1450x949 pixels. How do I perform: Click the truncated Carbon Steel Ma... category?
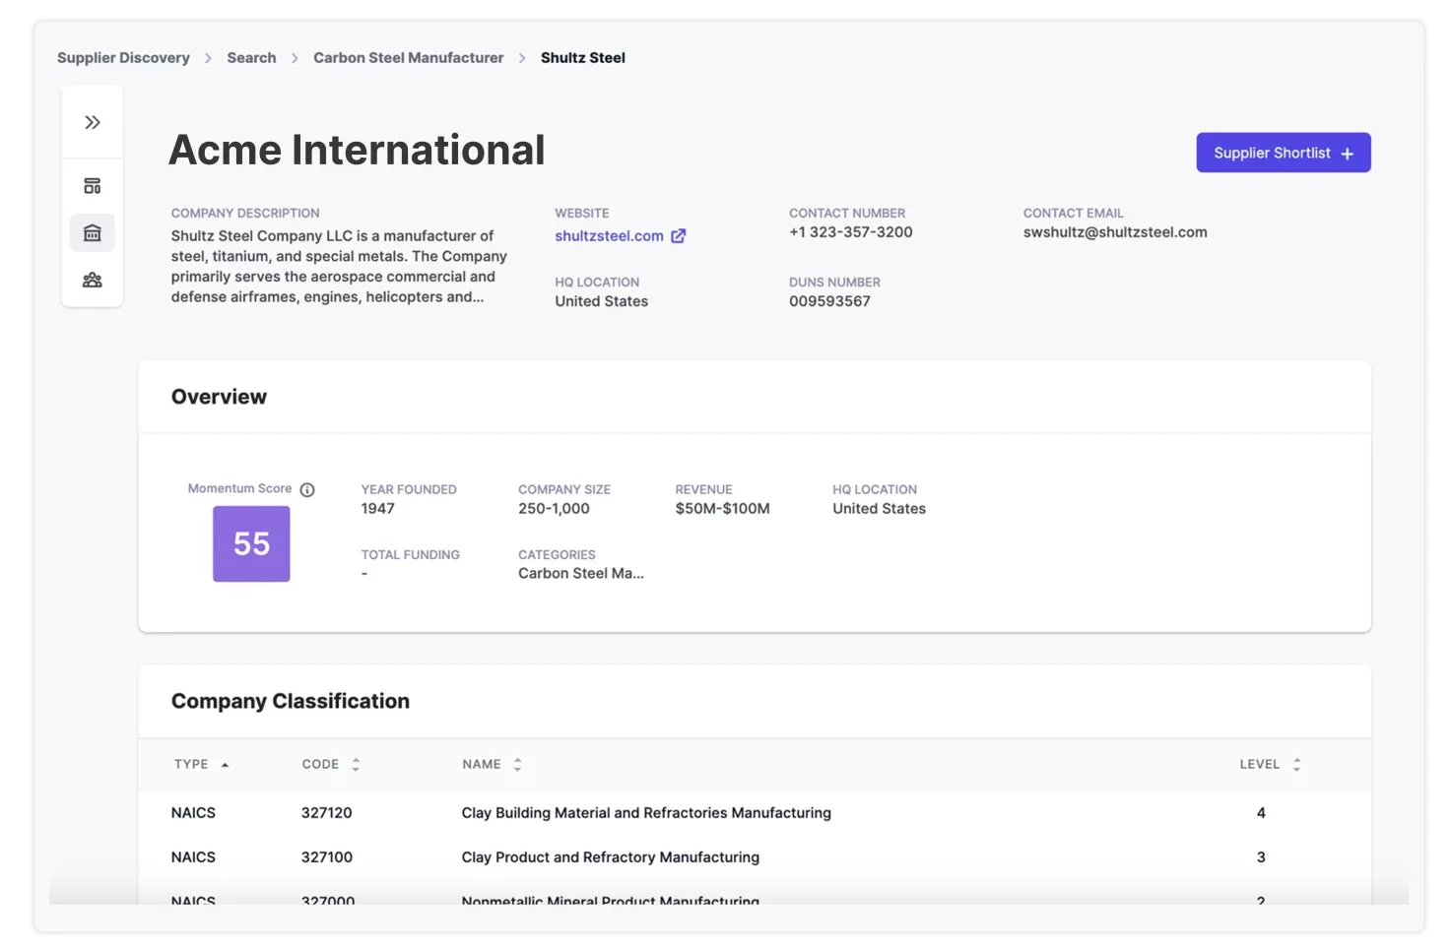click(x=581, y=574)
